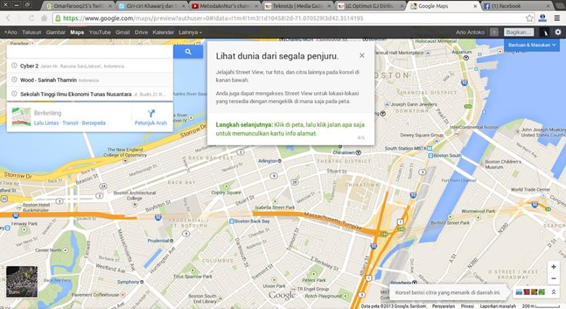Reload the Google Maps page
The height and width of the screenshot is (309, 566).
[32, 18]
